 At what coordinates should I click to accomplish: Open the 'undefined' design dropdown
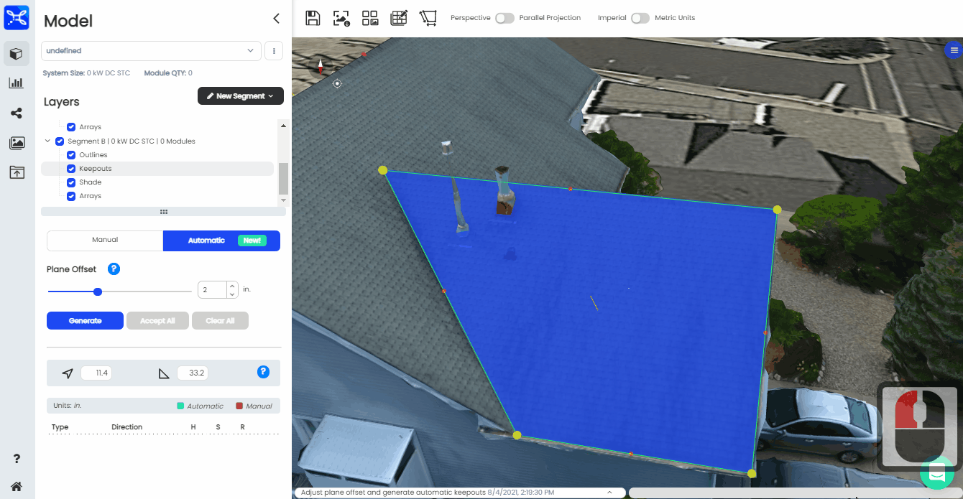pyautogui.click(x=151, y=51)
